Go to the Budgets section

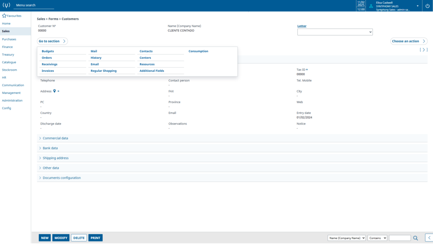(x=48, y=51)
